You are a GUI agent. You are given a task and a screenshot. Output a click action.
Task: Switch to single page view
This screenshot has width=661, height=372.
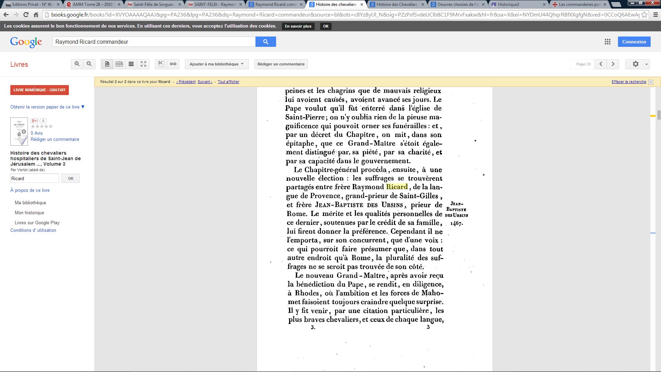[107, 64]
